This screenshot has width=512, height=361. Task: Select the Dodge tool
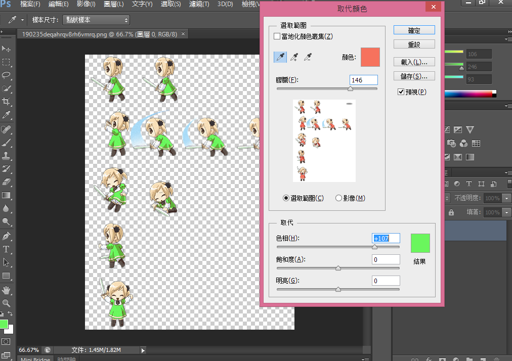click(6, 221)
